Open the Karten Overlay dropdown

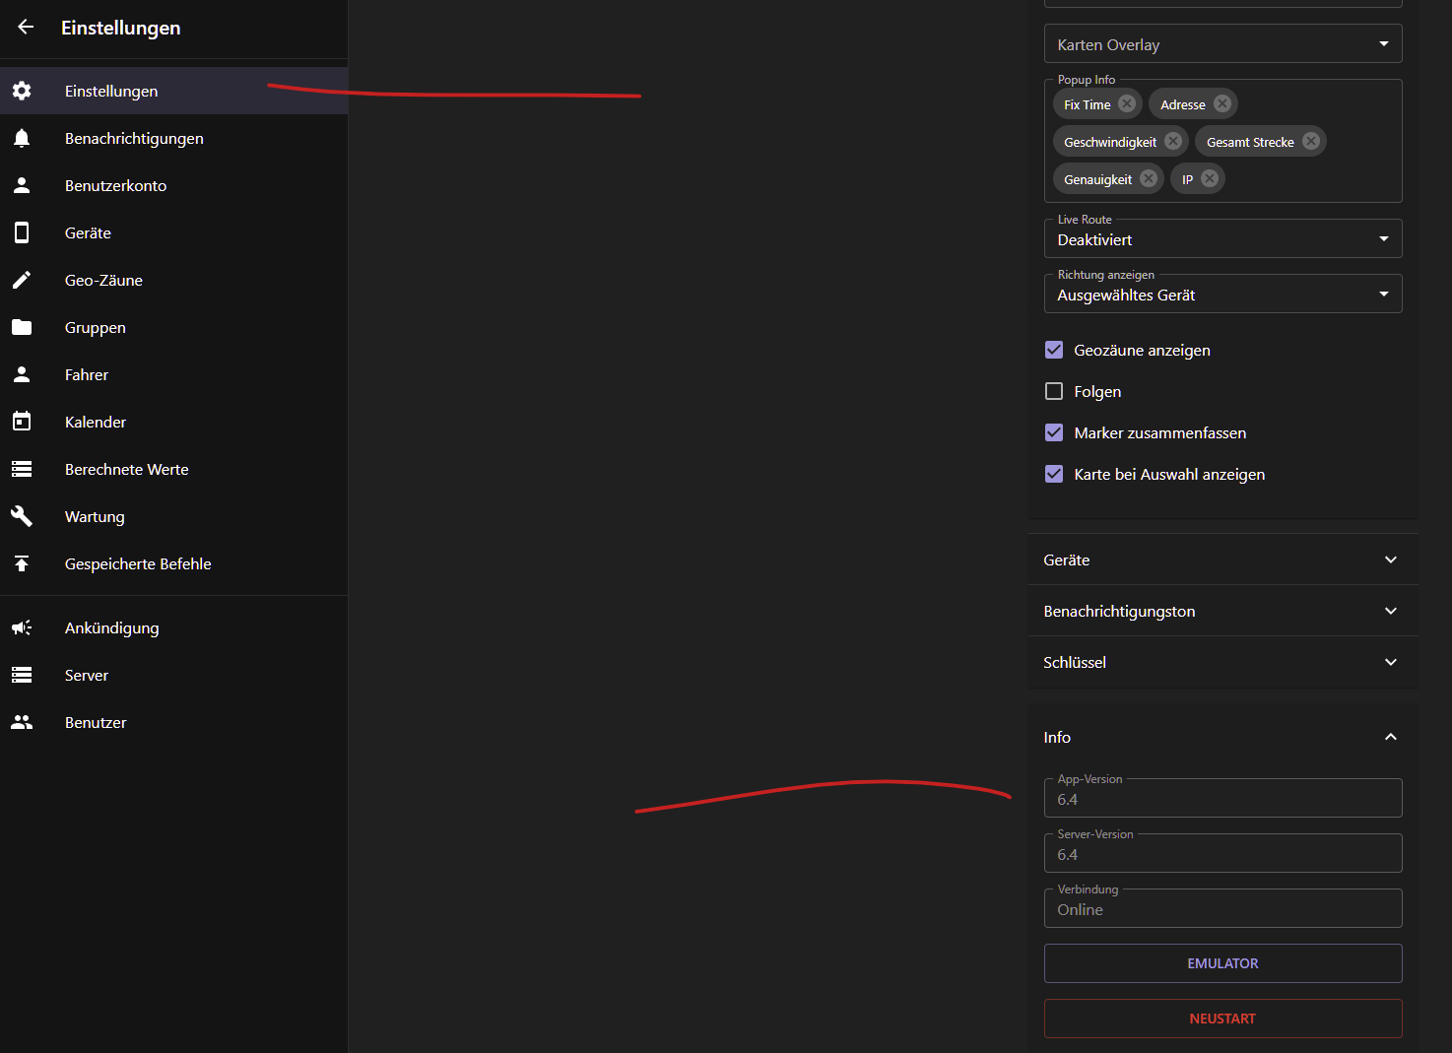pos(1222,43)
